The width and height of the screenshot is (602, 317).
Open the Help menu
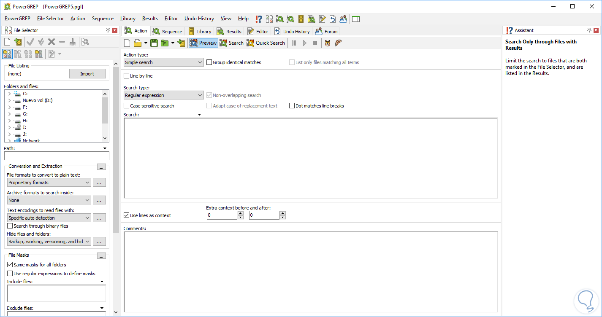pos(243,19)
